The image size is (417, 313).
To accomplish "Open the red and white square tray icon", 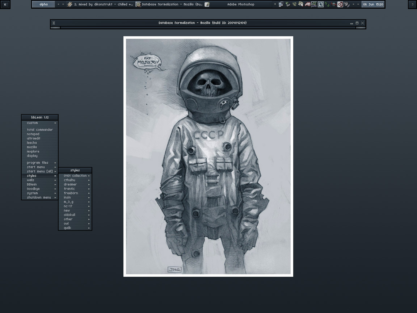I will 340,4.
